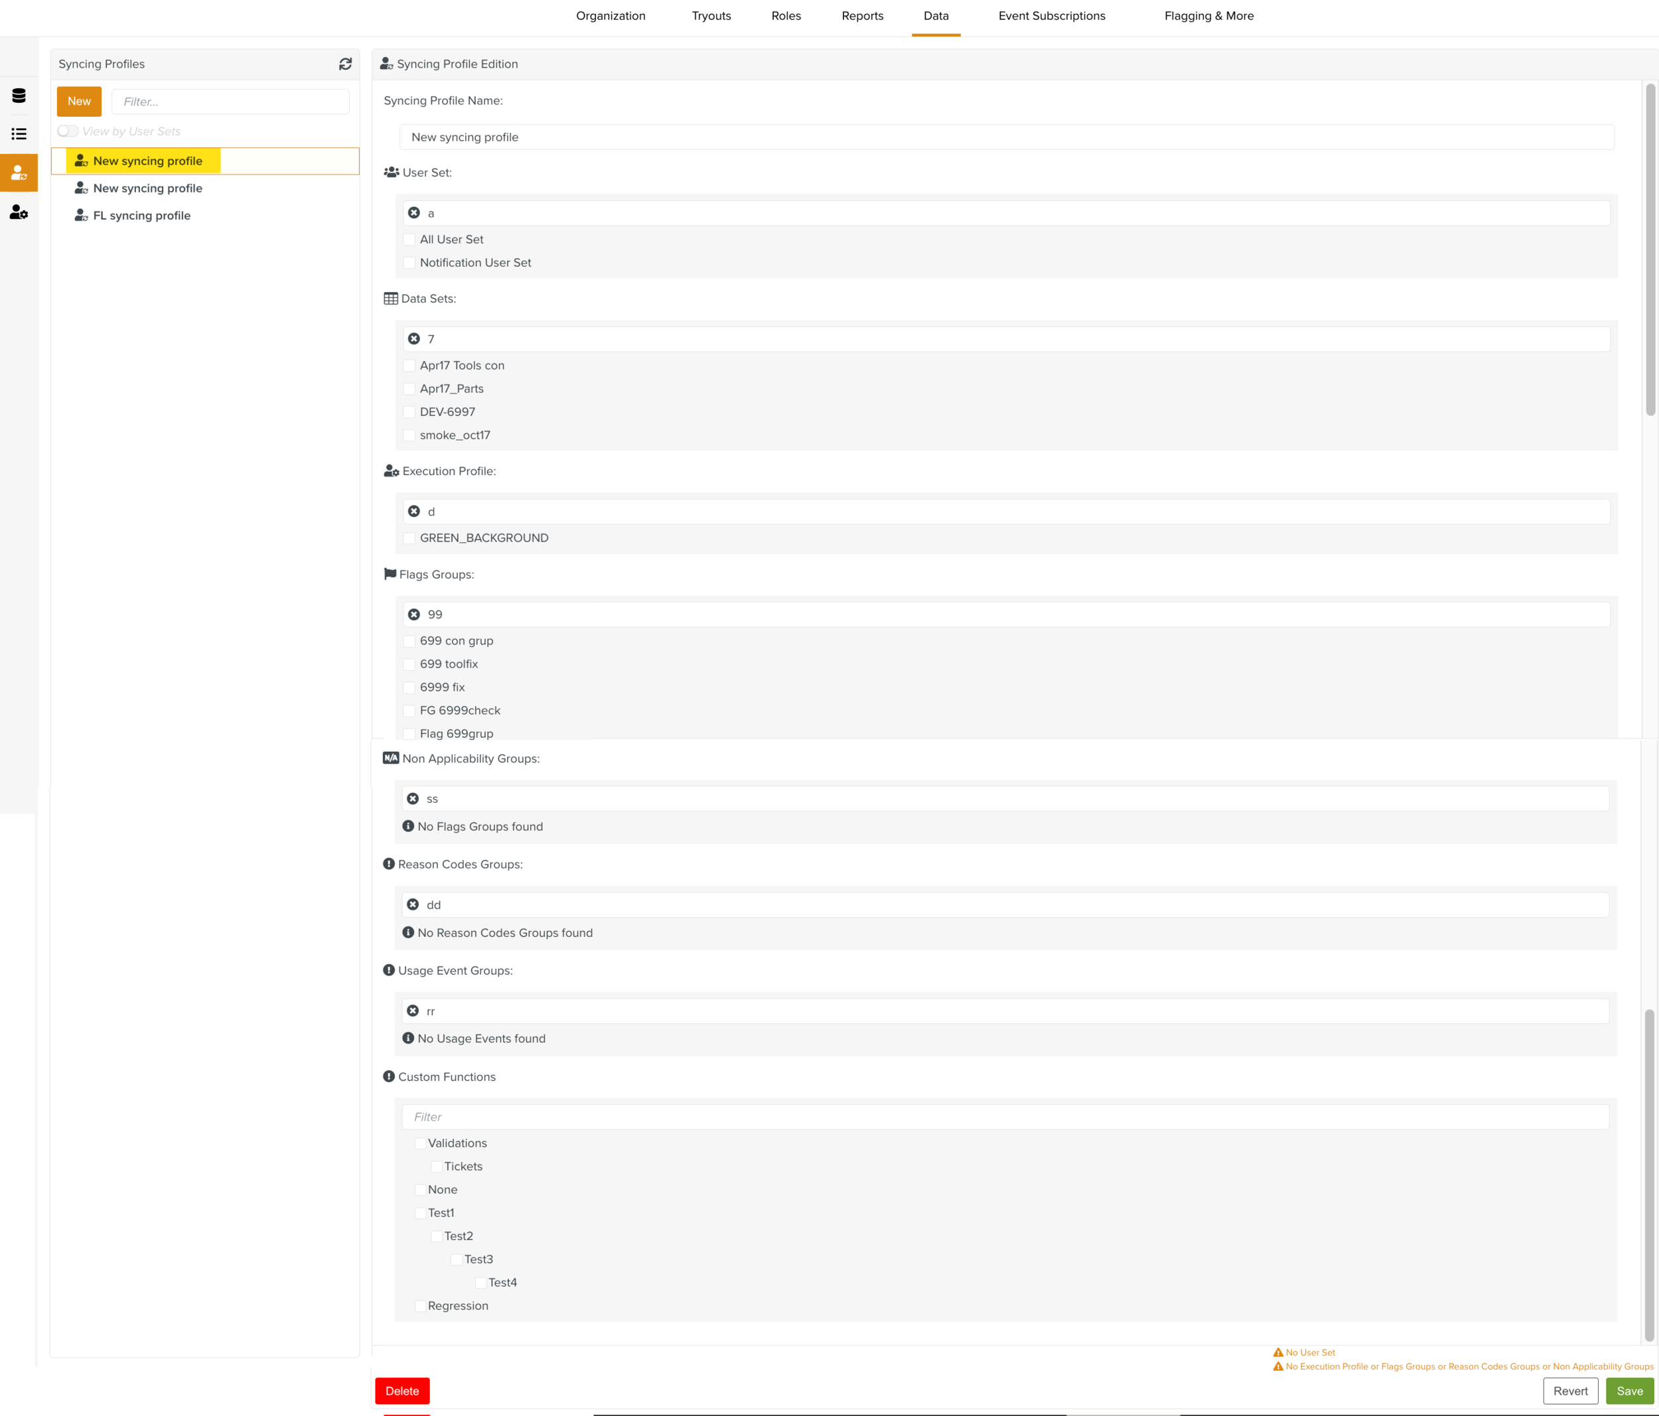
Task: Check the GREEN_BACKGROUND execution profile
Action: point(409,537)
